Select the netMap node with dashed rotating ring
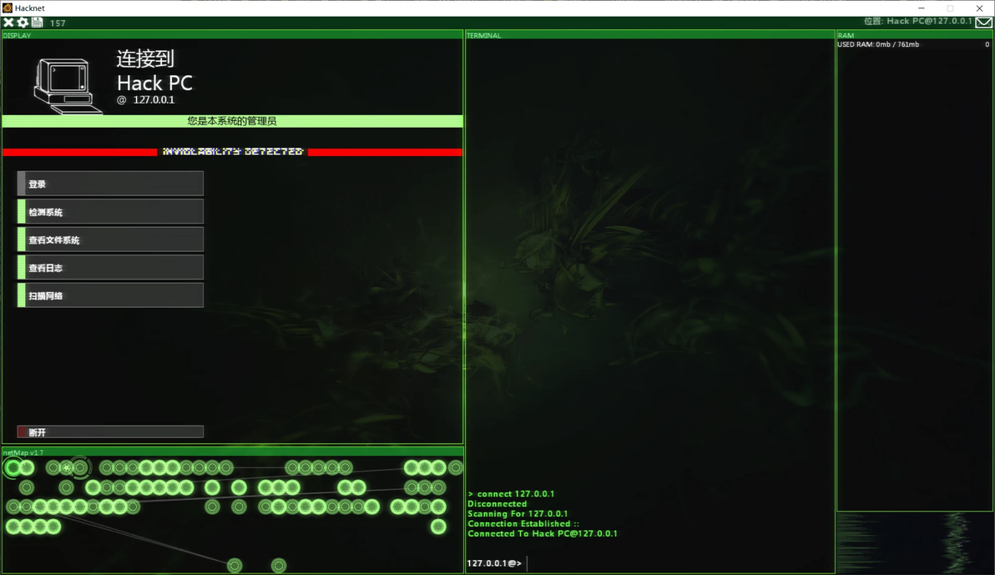Image resolution: width=995 pixels, height=575 pixels. (x=80, y=468)
